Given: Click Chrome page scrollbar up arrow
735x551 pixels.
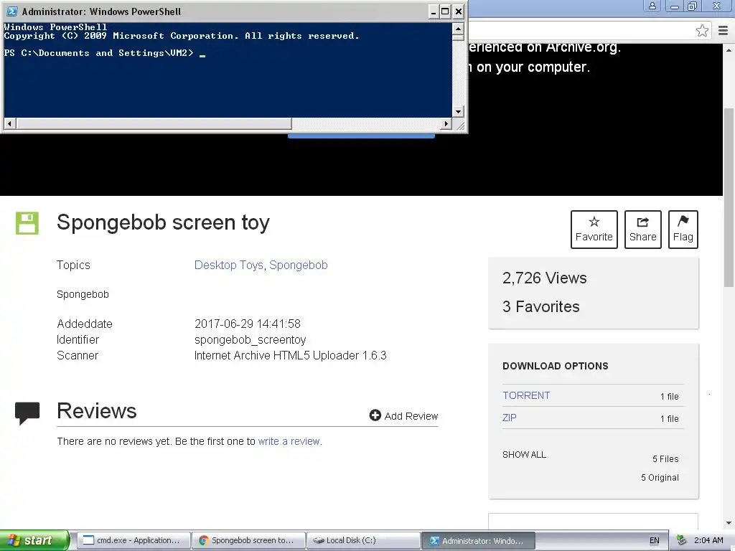Looking at the screenshot, I should 729,50.
